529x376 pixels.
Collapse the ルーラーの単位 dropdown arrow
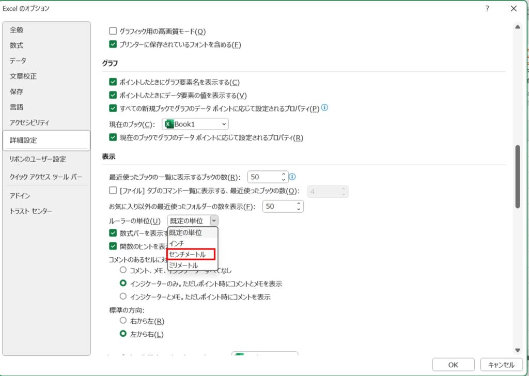pos(214,221)
